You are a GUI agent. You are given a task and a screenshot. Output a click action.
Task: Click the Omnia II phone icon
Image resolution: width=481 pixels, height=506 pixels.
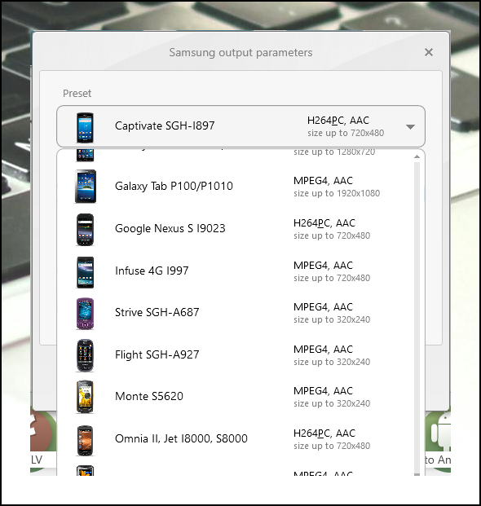[86, 441]
